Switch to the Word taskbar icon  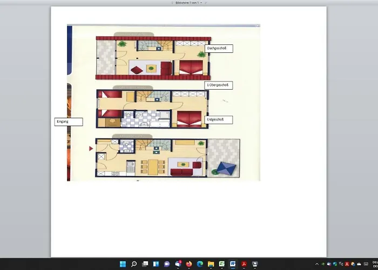233,265
